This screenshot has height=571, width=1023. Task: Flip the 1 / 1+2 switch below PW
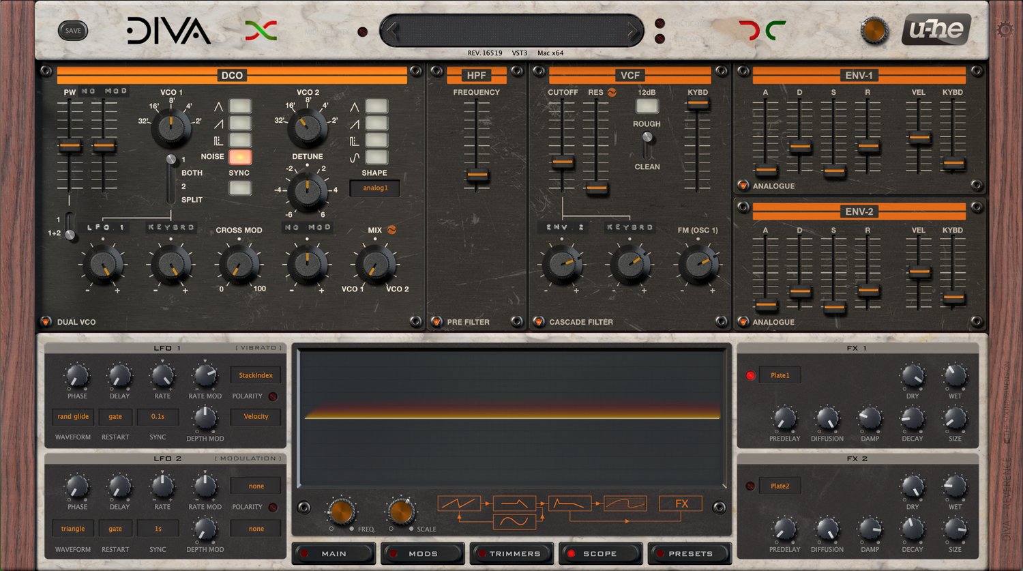[x=68, y=226]
